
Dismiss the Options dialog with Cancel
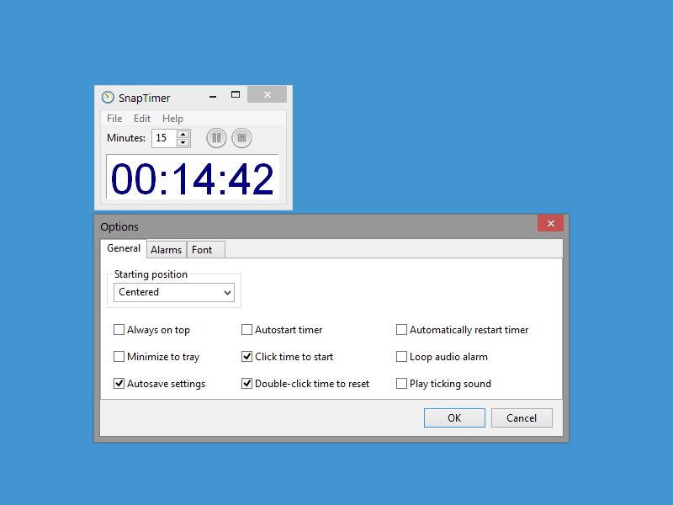tap(522, 417)
